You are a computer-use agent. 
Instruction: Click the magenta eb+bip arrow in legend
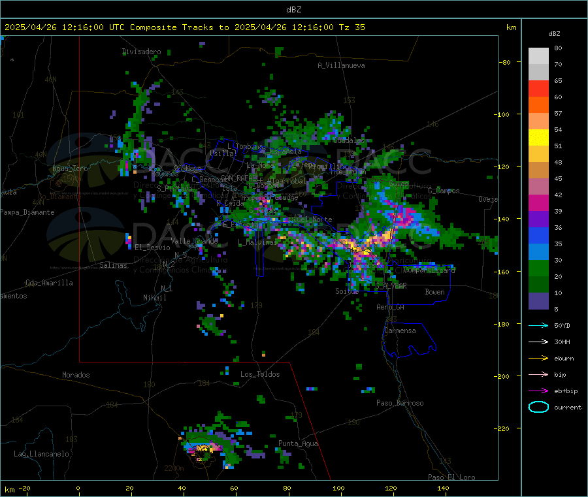click(538, 391)
